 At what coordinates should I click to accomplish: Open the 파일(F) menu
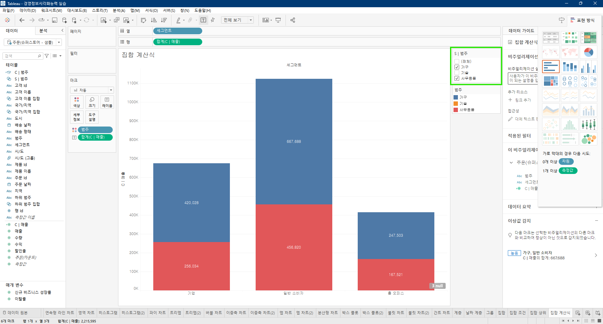(x=8, y=10)
